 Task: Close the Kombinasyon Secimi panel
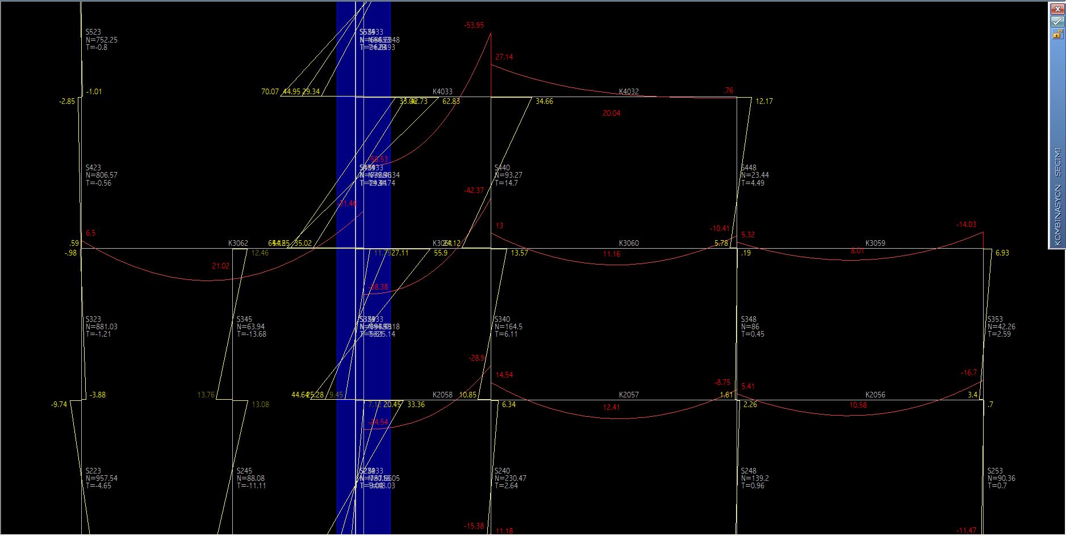tap(1057, 9)
